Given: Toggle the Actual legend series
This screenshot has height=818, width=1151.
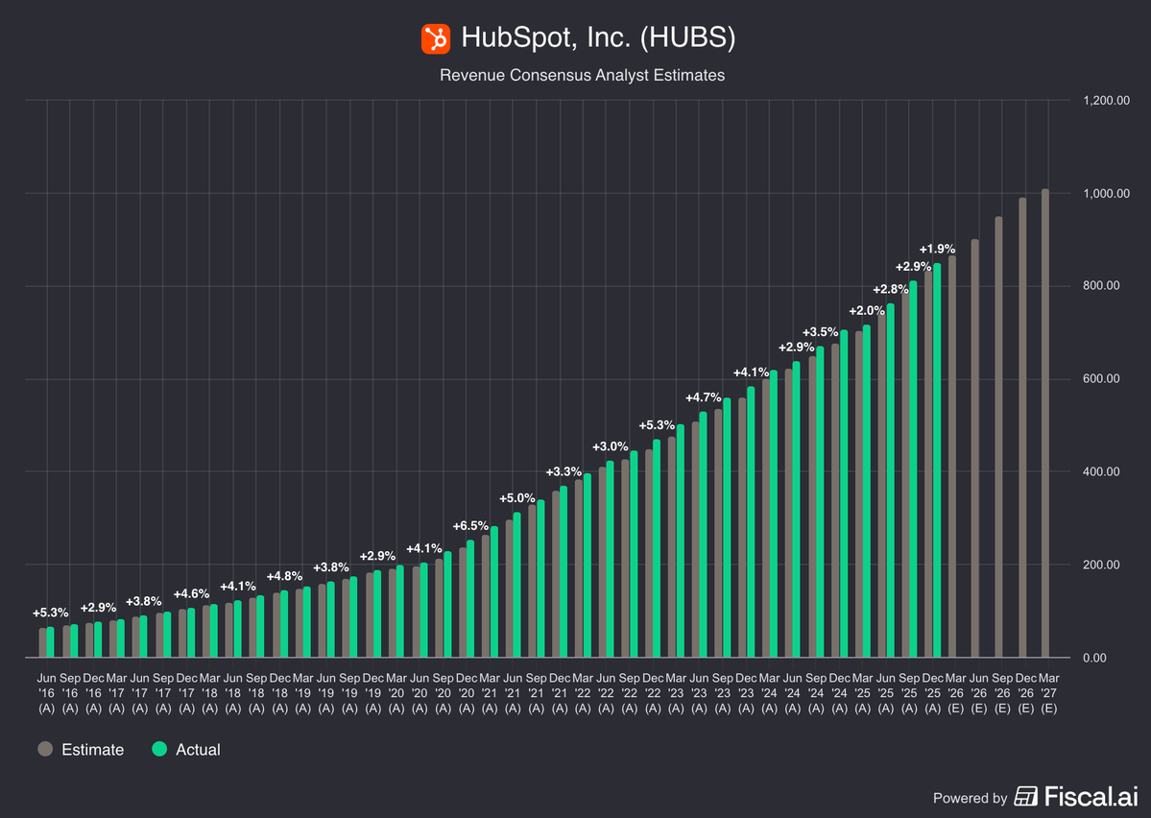Looking at the screenshot, I should point(185,750).
